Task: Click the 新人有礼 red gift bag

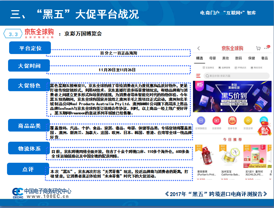Action: pyautogui.click(x=265, y=128)
